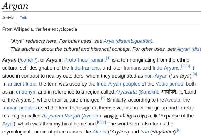This screenshot has width=201, height=138.
Task: Open the Indo-Aryan peoples link
Action: pyautogui.click(x=118, y=84)
